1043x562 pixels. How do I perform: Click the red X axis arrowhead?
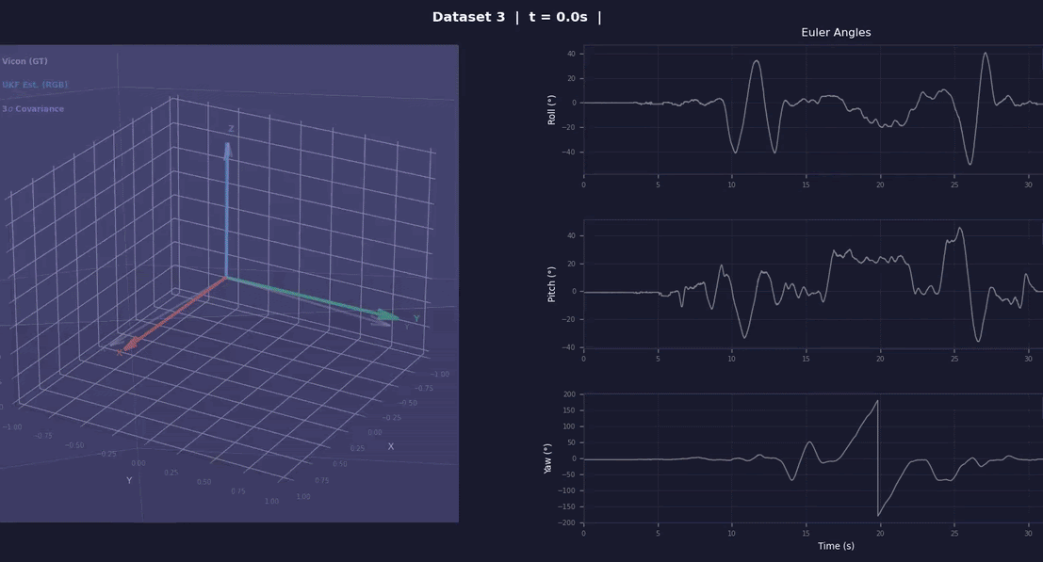click(129, 344)
